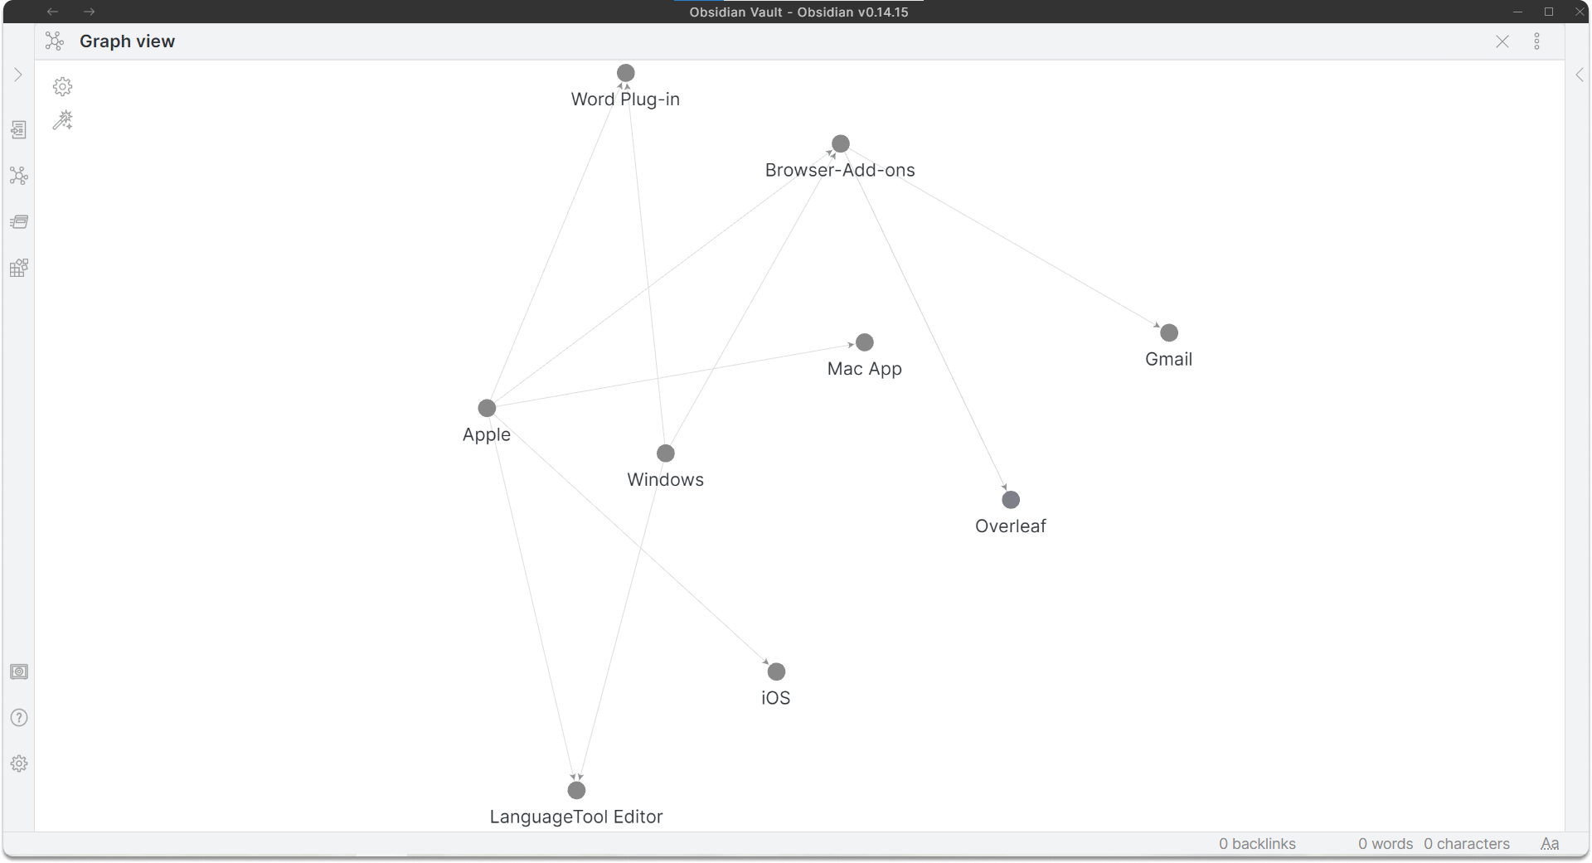1592x863 pixels.
Task: Expand the left sidebar chevron
Action: pyautogui.click(x=18, y=75)
